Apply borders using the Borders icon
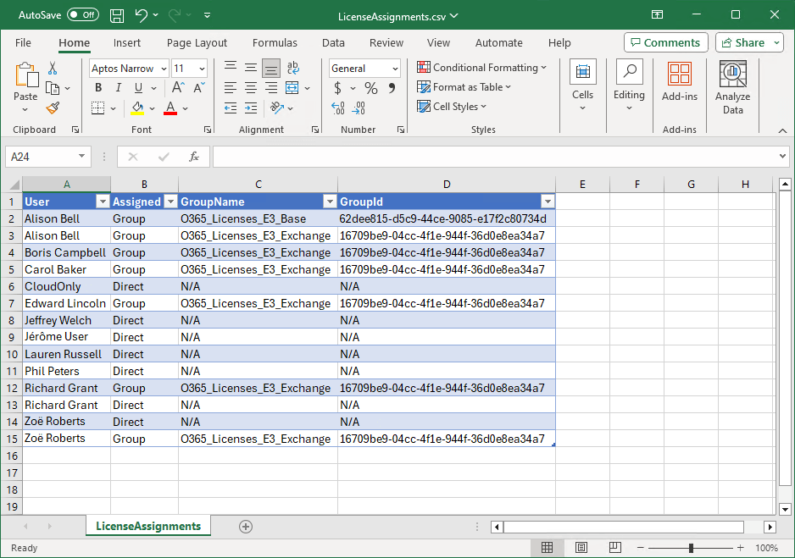Viewport: 795px width, 558px height. pos(97,108)
